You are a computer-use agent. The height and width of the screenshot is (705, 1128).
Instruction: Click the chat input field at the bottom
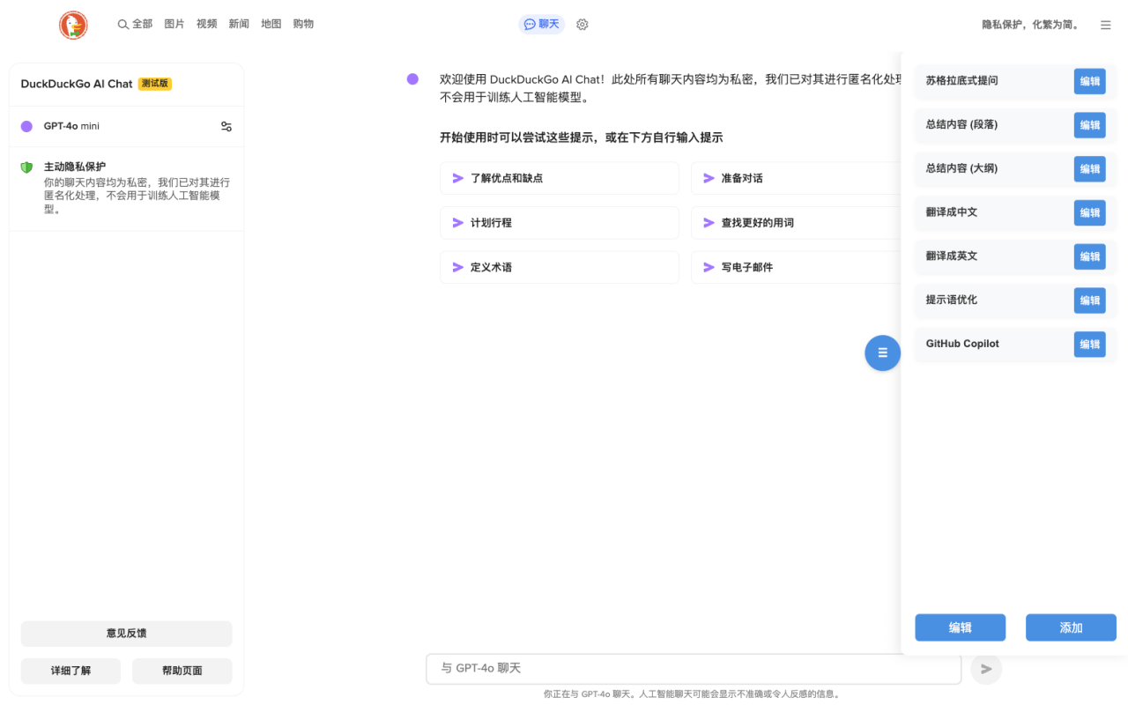click(694, 669)
